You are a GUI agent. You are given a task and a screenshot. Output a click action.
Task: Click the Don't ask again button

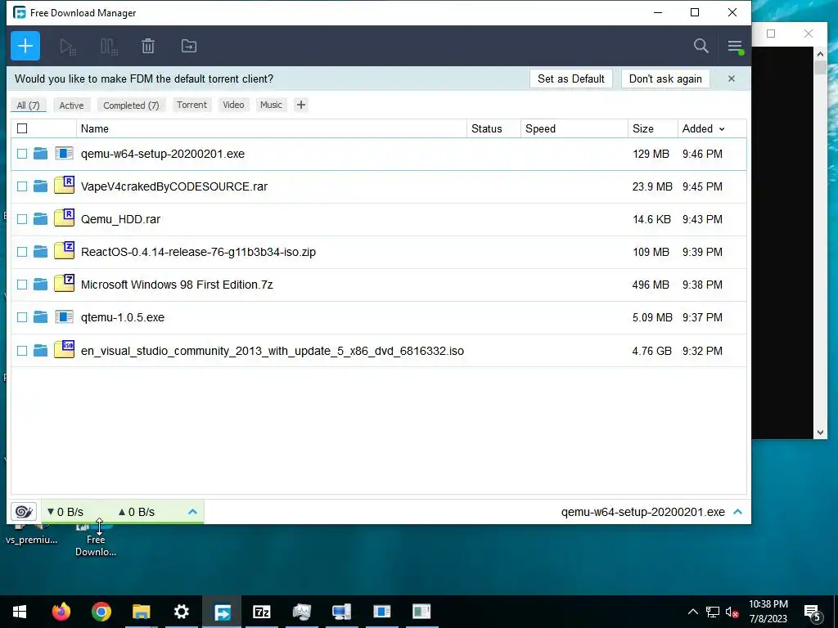pyautogui.click(x=665, y=78)
